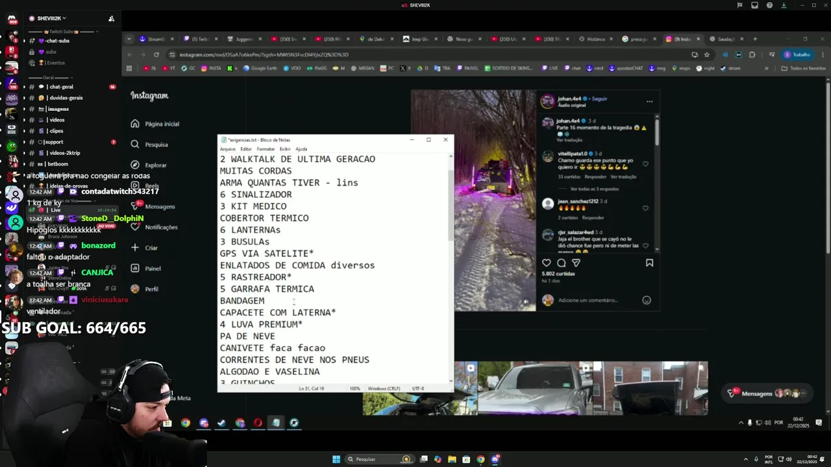Save the reel with bookmark icon
Screen dimensions: 831x467
[649, 263]
